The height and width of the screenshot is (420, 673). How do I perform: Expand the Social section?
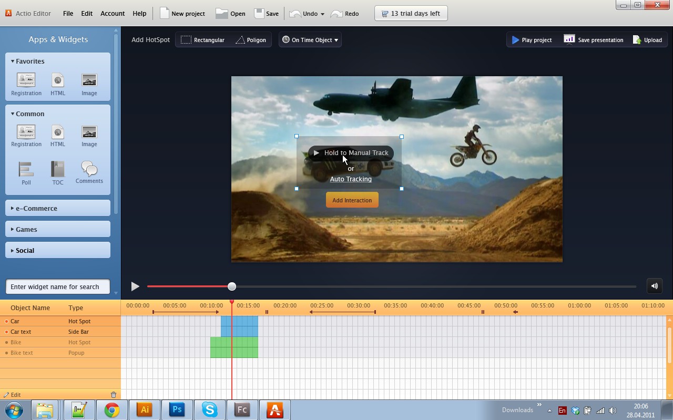58,250
